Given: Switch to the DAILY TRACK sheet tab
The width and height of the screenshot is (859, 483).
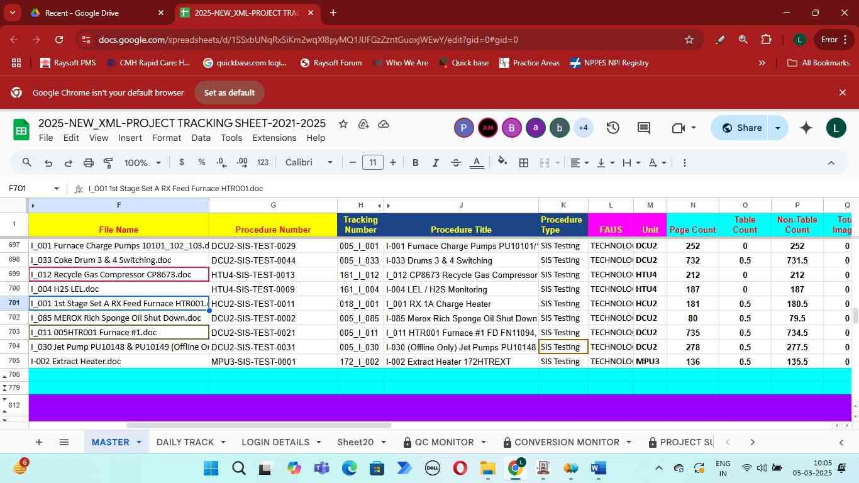Looking at the screenshot, I should pyautogui.click(x=191, y=442).
